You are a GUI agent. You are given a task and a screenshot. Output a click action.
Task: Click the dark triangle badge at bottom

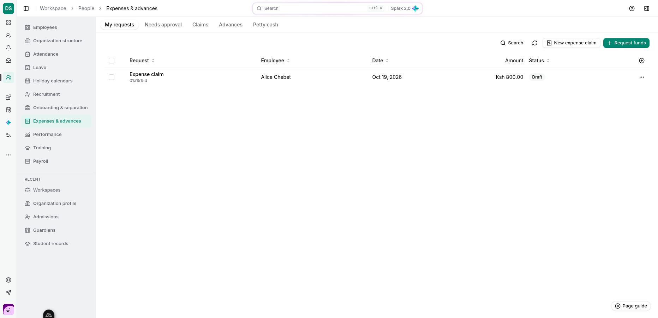[49, 314]
